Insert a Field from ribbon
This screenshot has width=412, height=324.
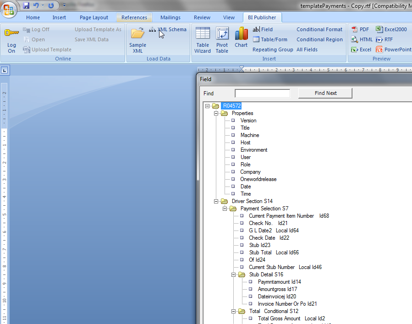pos(263,29)
